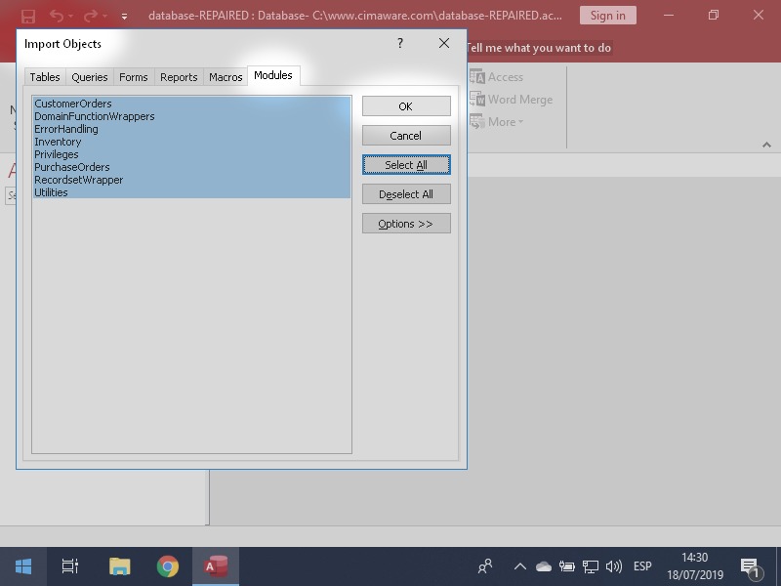Image resolution: width=781 pixels, height=586 pixels.
Task: Open the notification action center
Action: pyautogui.click(x=750, y=566)
